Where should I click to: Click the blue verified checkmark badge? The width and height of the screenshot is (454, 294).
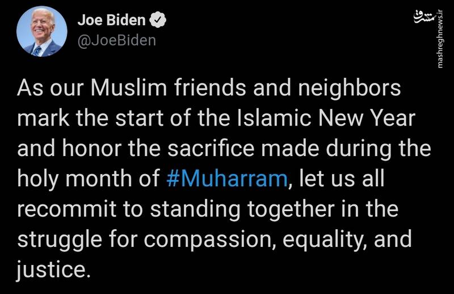pos(158,20)
